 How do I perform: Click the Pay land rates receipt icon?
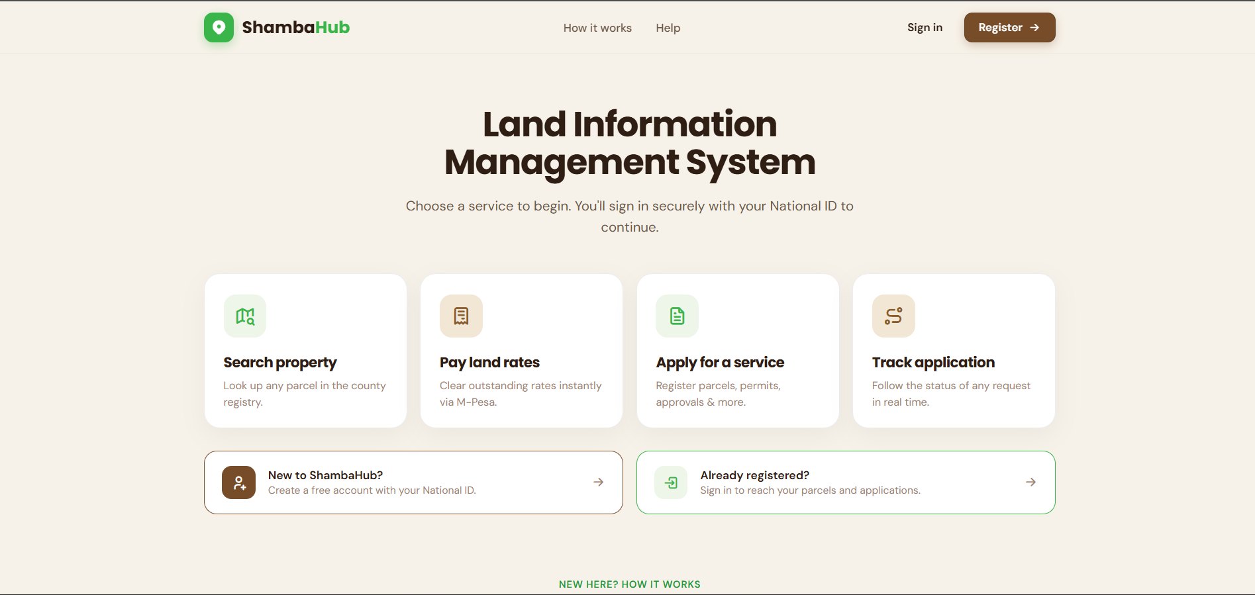pos(461,316)
